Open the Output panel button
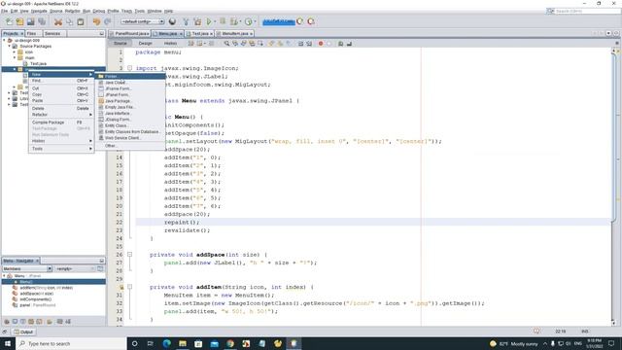Image resolution: width=622 pixels, height=350 pixels. (x=23, y=332)
